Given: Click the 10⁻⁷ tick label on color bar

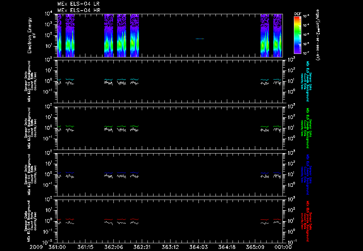Looking at the screenshot, I should [307, 53].
